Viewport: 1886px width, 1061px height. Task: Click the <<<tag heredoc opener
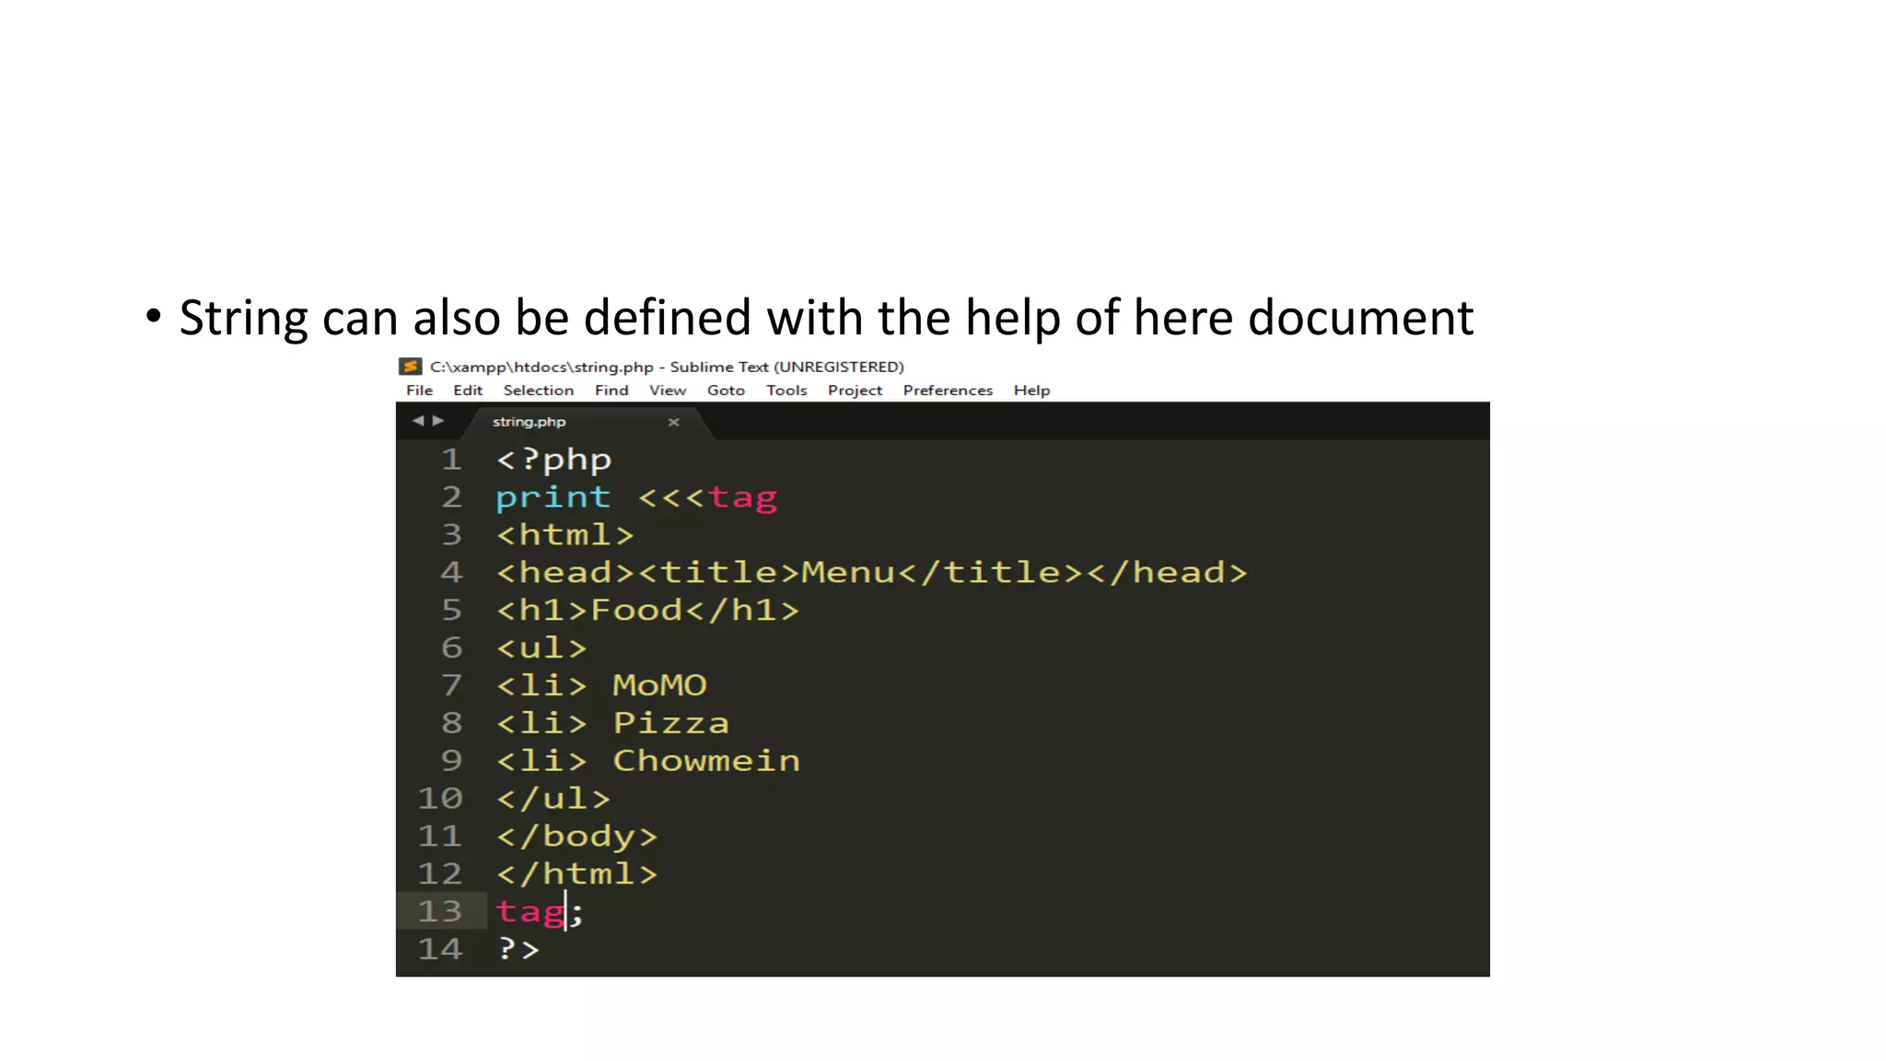tap(707, 498)
